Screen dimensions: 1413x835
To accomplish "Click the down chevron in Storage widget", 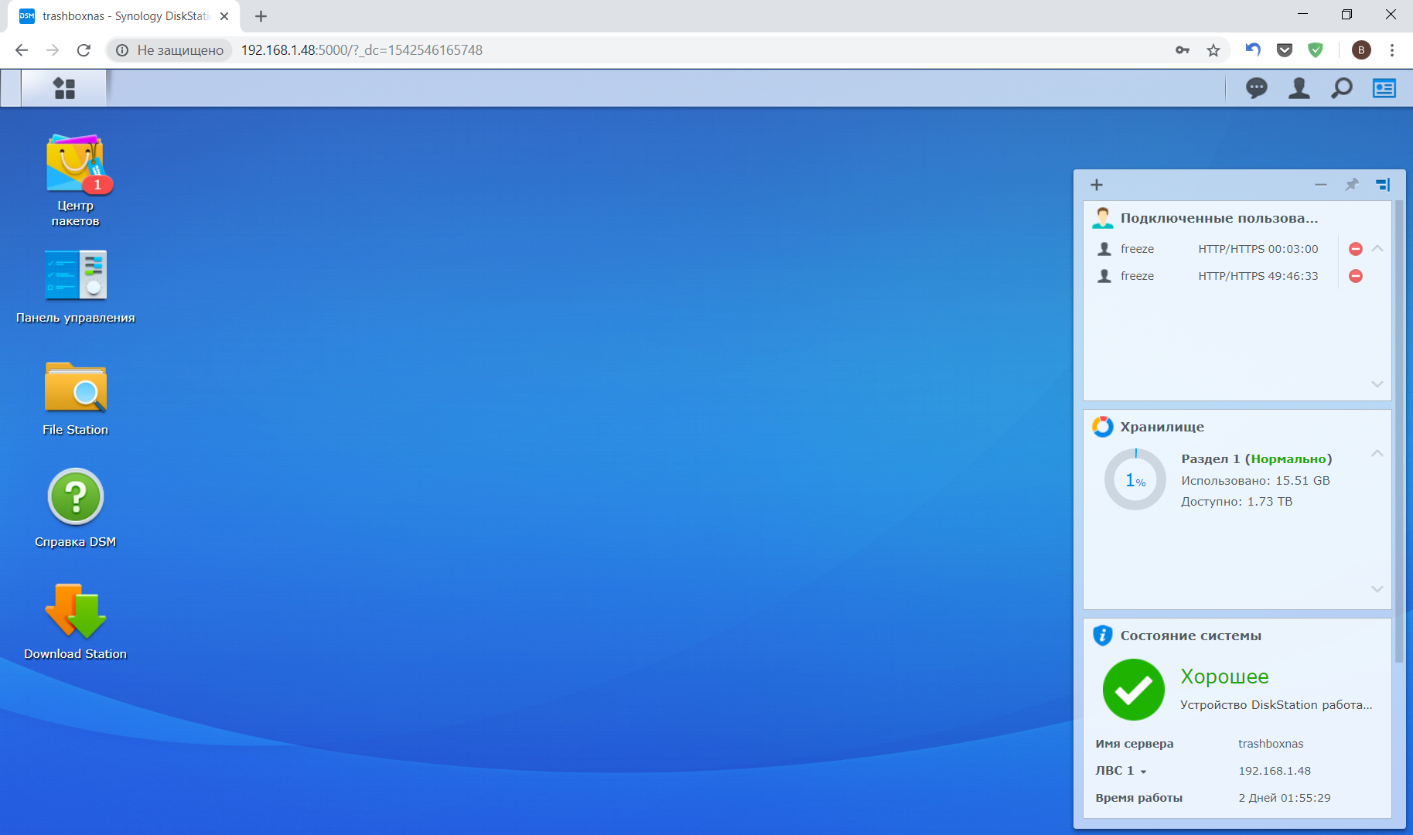I will coord(1377,589).
